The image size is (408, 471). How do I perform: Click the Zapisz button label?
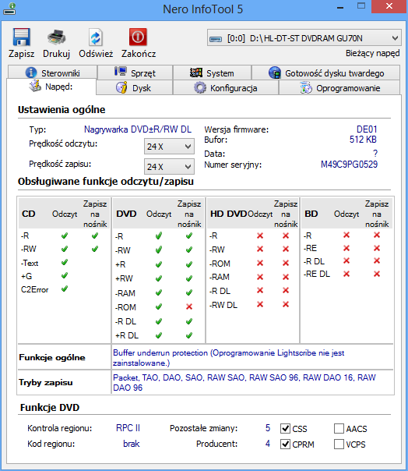pyautogui.click(x=21, y=54)
